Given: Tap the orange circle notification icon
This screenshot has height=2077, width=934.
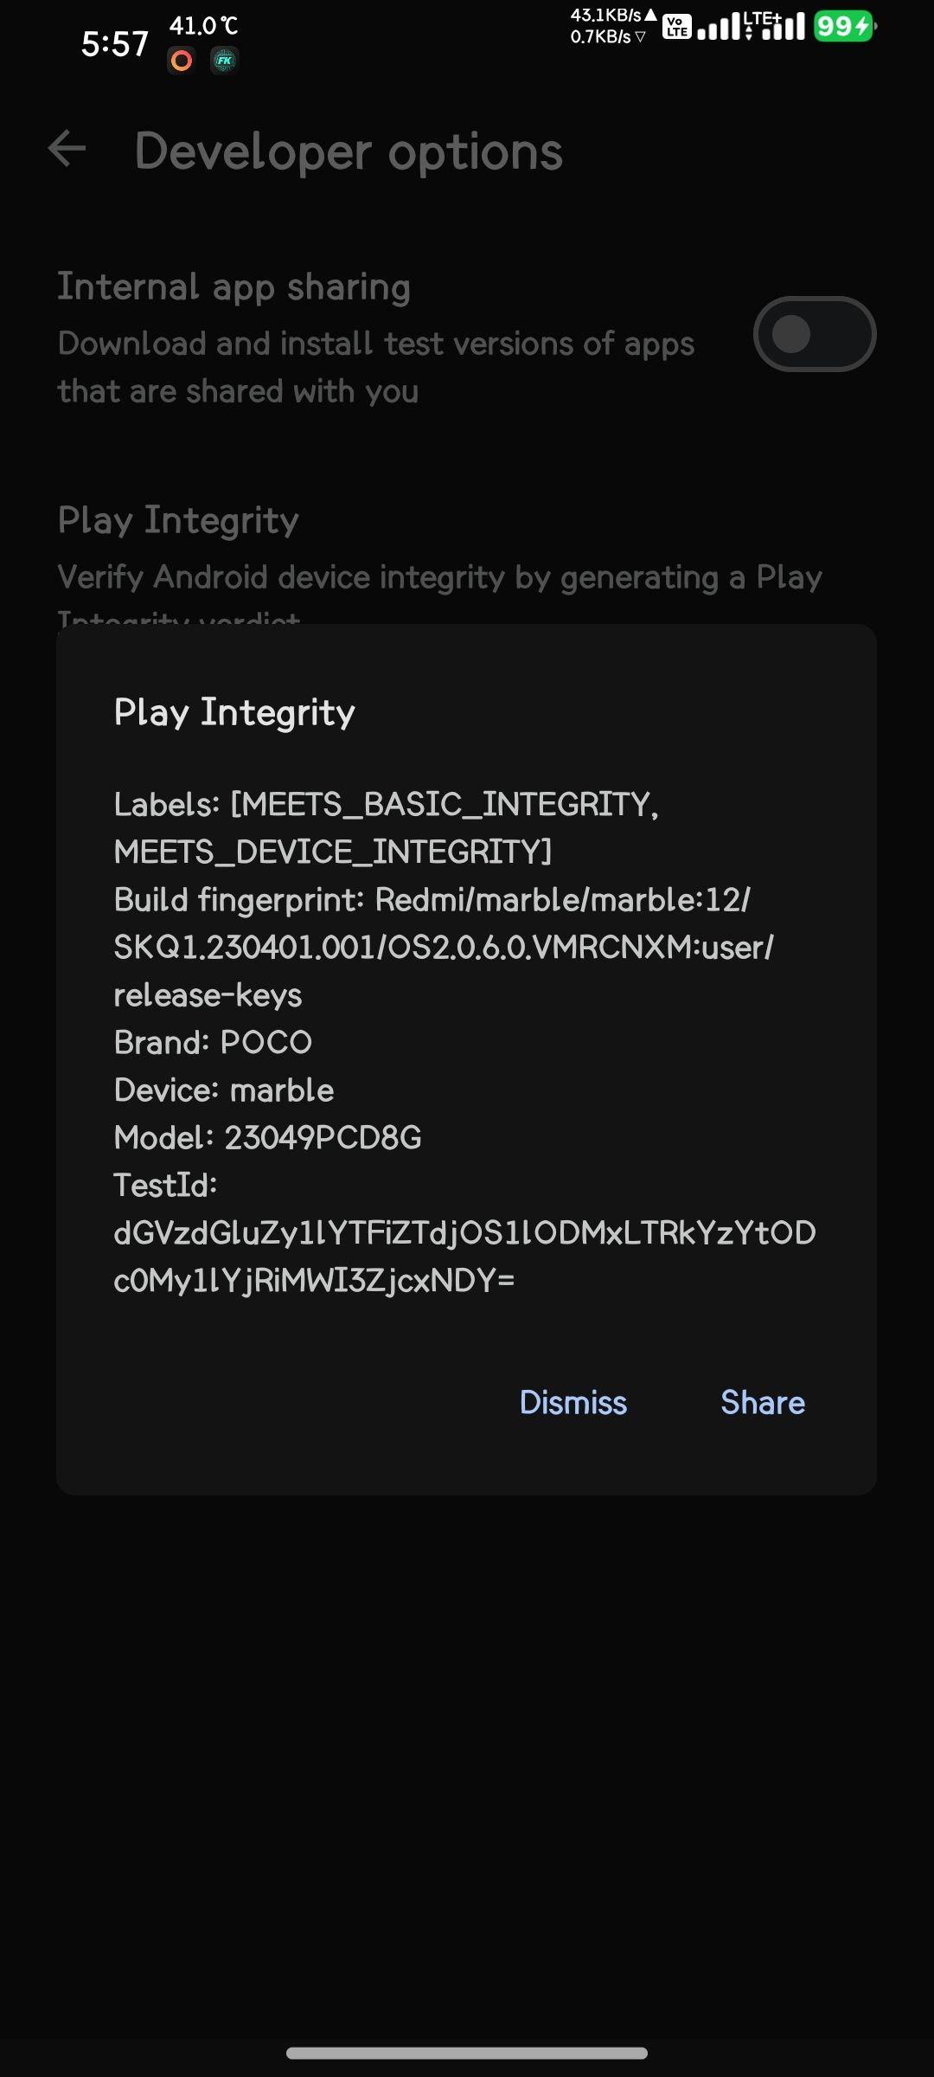Looking at the screenshot, I should (182, 61).
